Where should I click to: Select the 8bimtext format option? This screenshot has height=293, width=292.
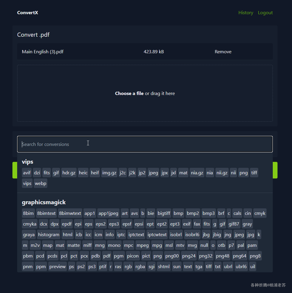click(46, 213)
